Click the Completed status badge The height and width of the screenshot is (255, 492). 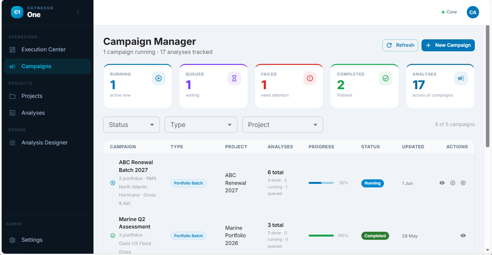click(375, 235)
